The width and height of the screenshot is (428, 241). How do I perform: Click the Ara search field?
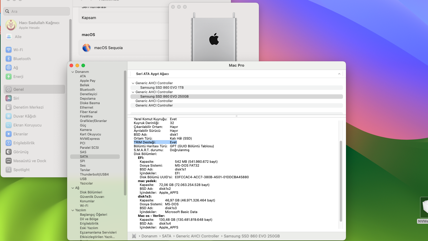pyautogui.click(x=37, y=11)
